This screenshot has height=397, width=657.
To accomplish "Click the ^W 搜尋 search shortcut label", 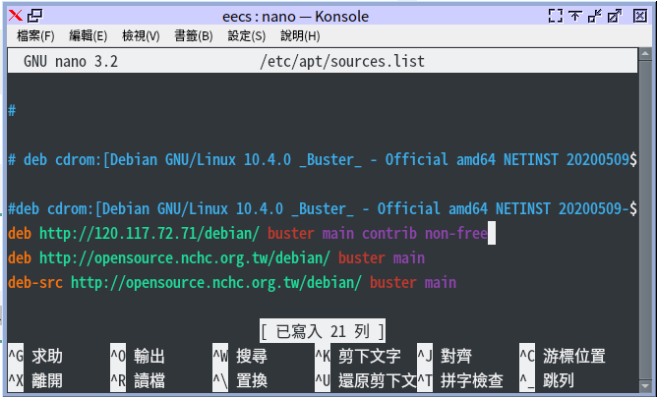I will (240, 356).
